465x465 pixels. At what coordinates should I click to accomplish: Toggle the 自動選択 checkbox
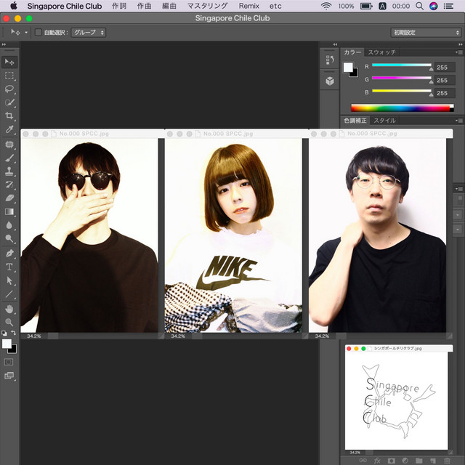tap(39, 33)
